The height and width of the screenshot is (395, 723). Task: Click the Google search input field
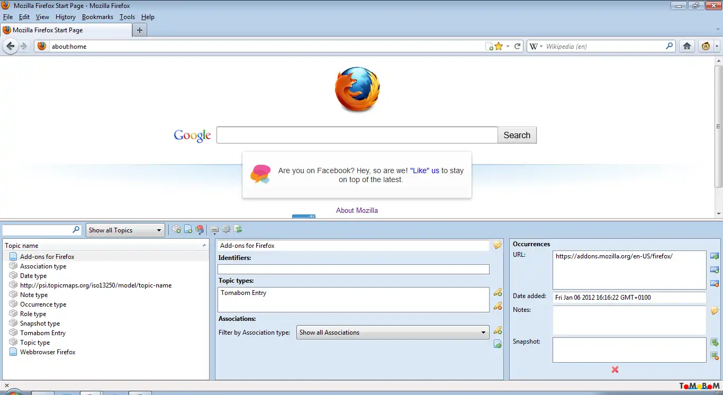click(x=357, y=135)
